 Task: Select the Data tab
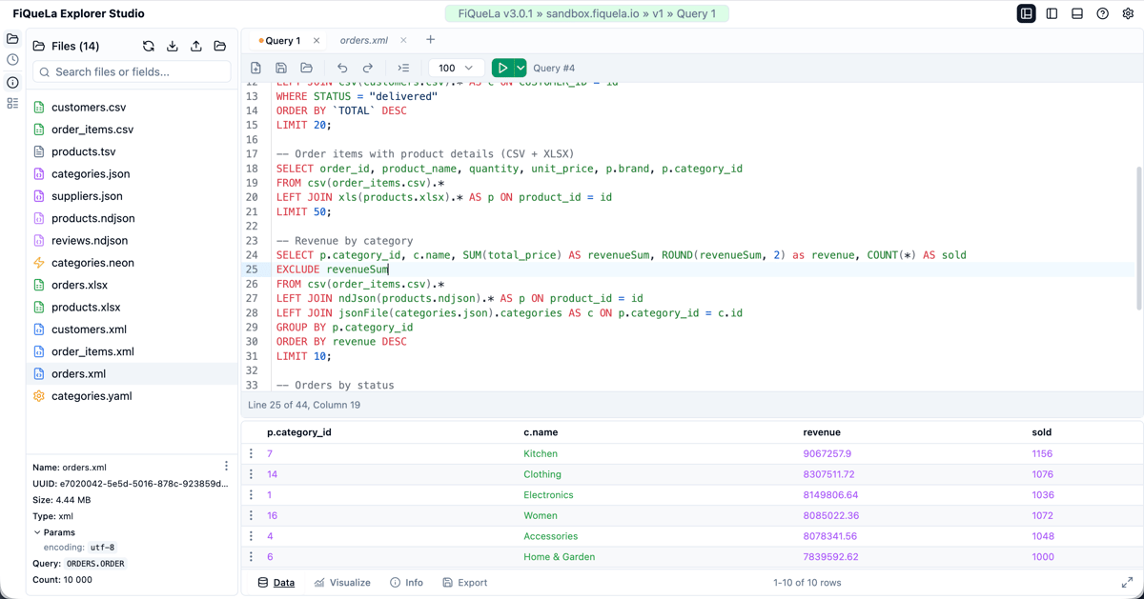click(x=276, y=583)
